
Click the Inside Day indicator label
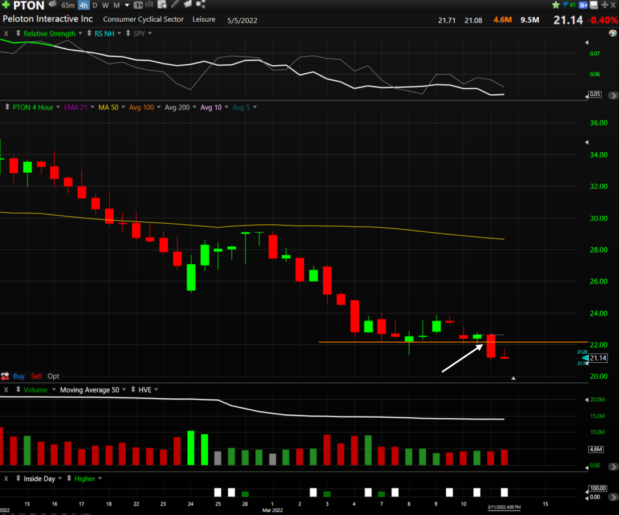point(39,479)
